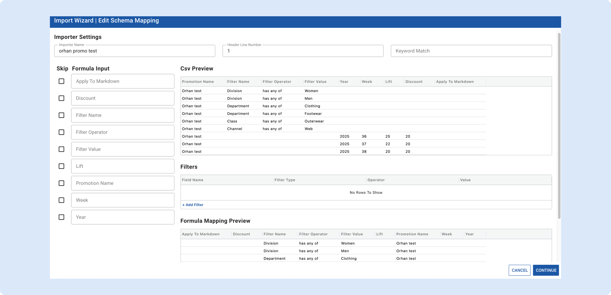The width and height of the screenshot is (611, 295).
Task: Check the Skip box for Discount
Action: [x=61, y=98]
